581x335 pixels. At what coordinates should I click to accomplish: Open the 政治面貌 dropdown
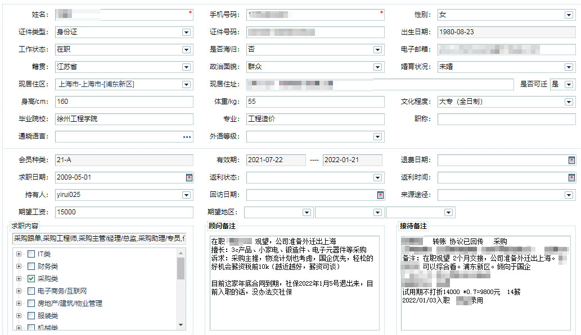click(377, 67)
